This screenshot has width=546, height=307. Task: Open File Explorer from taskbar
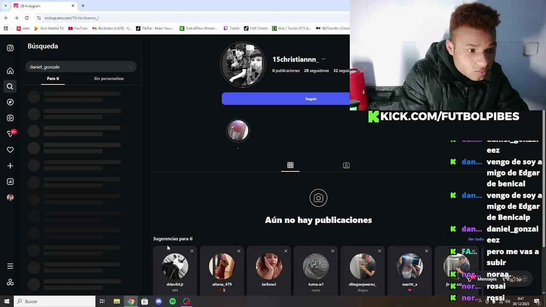(x=116, y=301)
